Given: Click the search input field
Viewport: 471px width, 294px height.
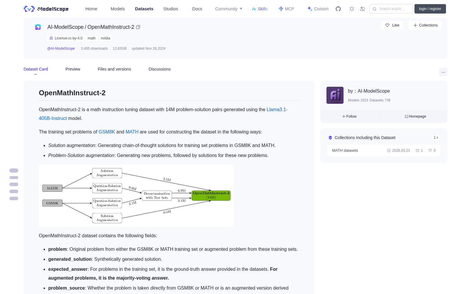Looking at the screenshot, I should 391,9.
